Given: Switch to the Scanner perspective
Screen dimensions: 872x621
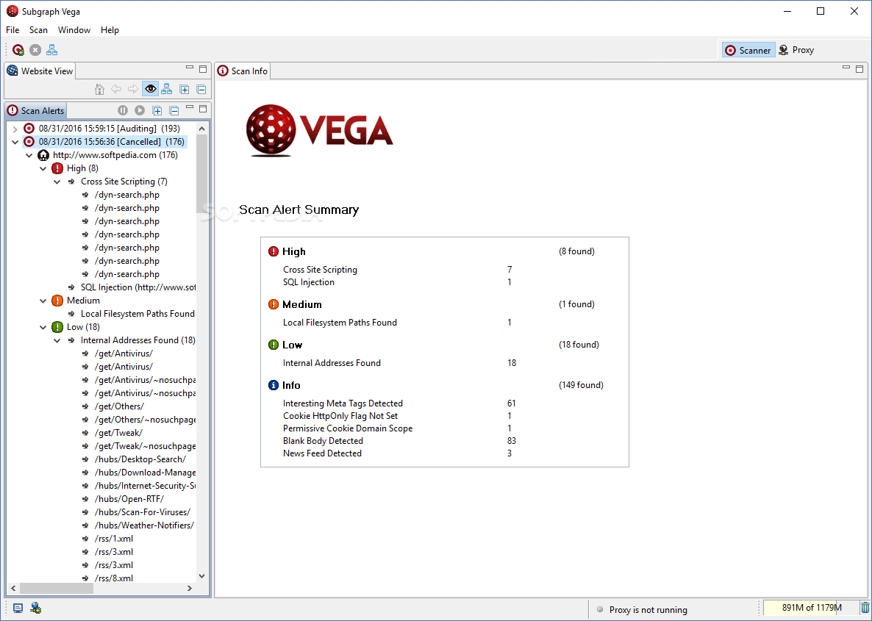Looking at the screenshot, I should click(748, 50).
